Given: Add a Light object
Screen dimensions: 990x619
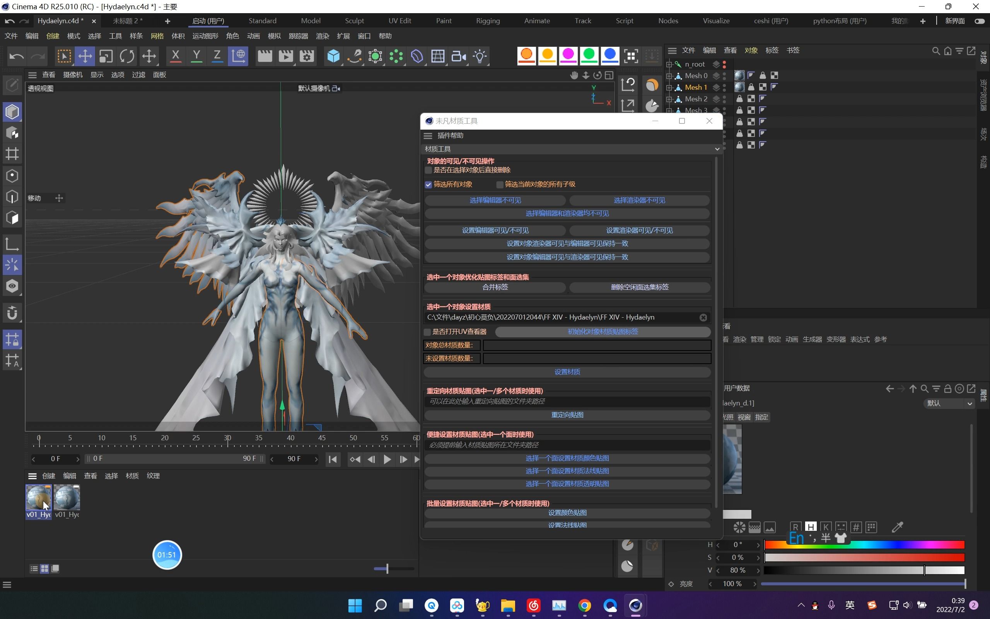Looking at the screenshot, I should [x=480, y=56].
